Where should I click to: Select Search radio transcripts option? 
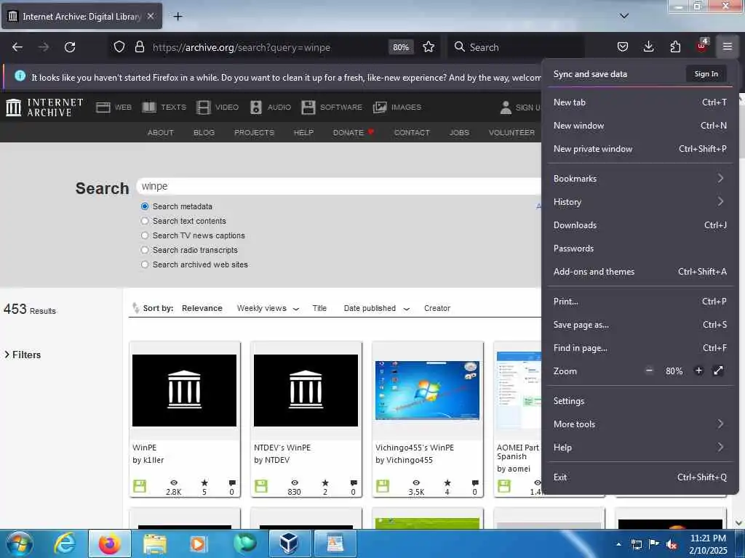tap(145, 250)
